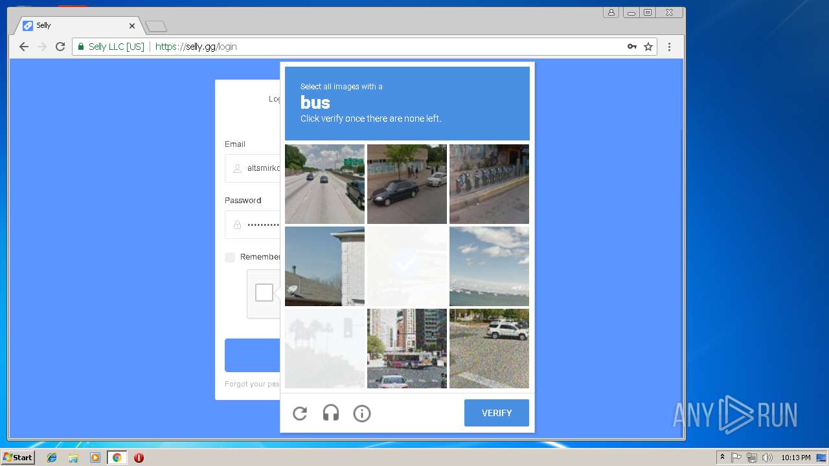829x466 pixels.
Task: Open the Windows Start menu
Action: 17,457
